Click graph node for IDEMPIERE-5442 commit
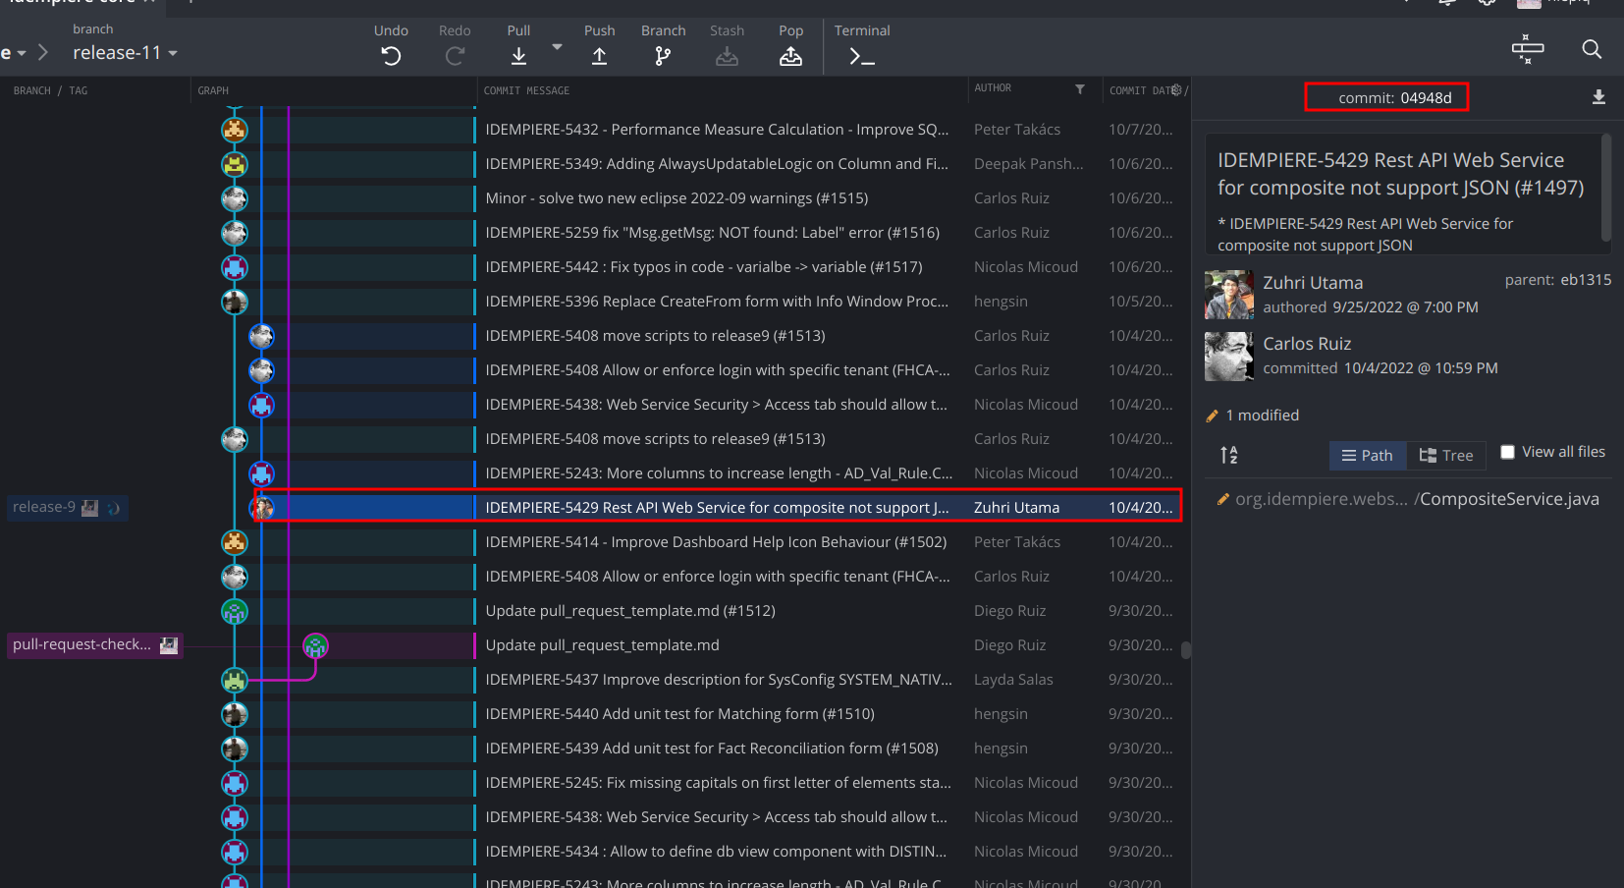This screenshot has height=888, width=1624. pos(234,267)
